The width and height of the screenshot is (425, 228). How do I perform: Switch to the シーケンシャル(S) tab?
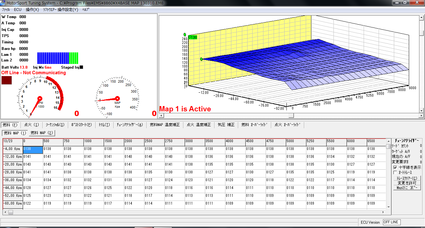(x=55, y=125)
